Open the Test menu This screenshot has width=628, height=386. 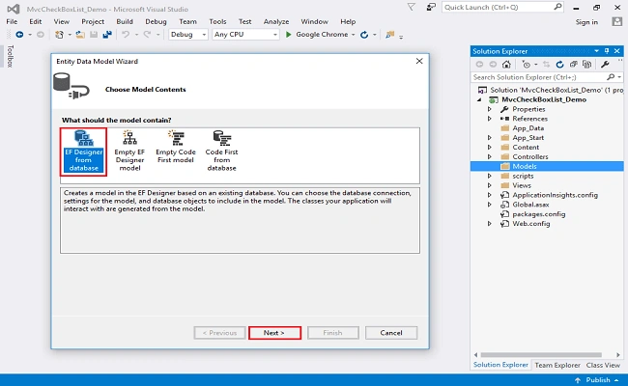244,21
